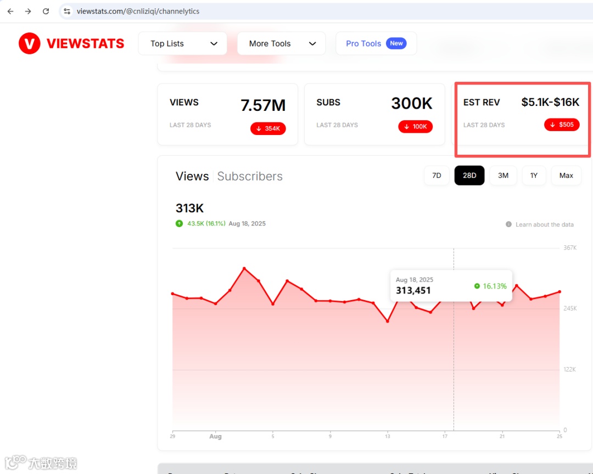Click the VIEWS card label
Screen dimensions: 593x474
point(184,103)
